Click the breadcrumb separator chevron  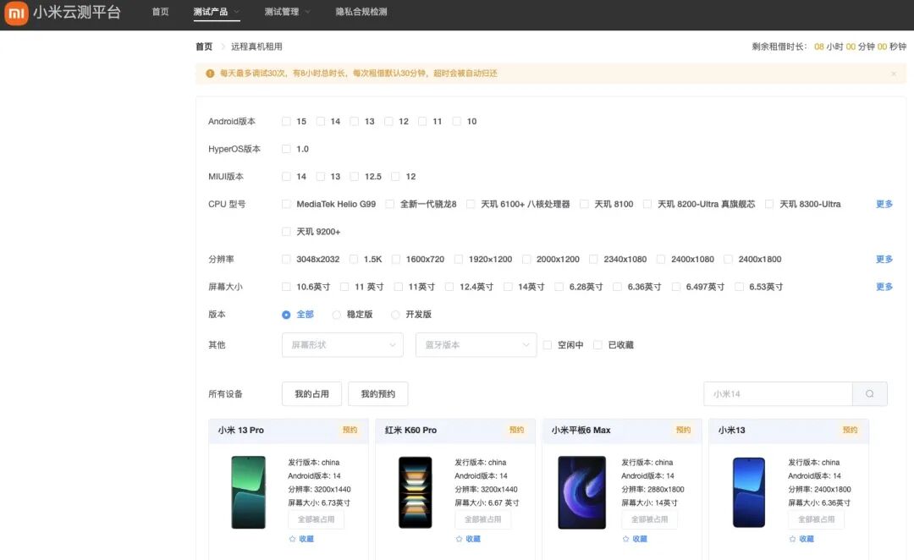[x=223, y=47]
